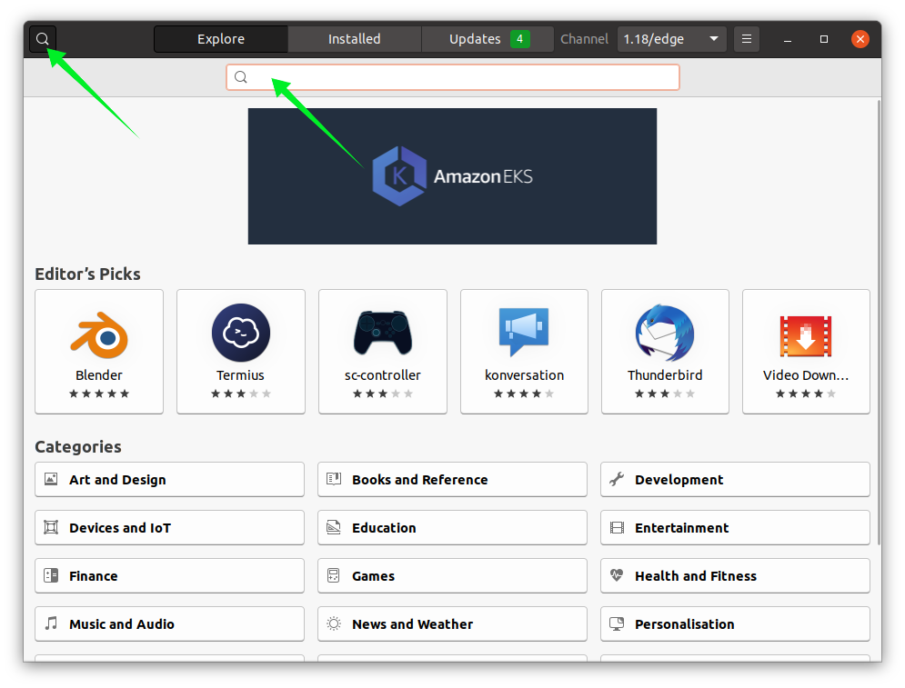This screenshot has width=905, height=688.
Task: Browse the Music and Audio category
Action: pos(170,624)
